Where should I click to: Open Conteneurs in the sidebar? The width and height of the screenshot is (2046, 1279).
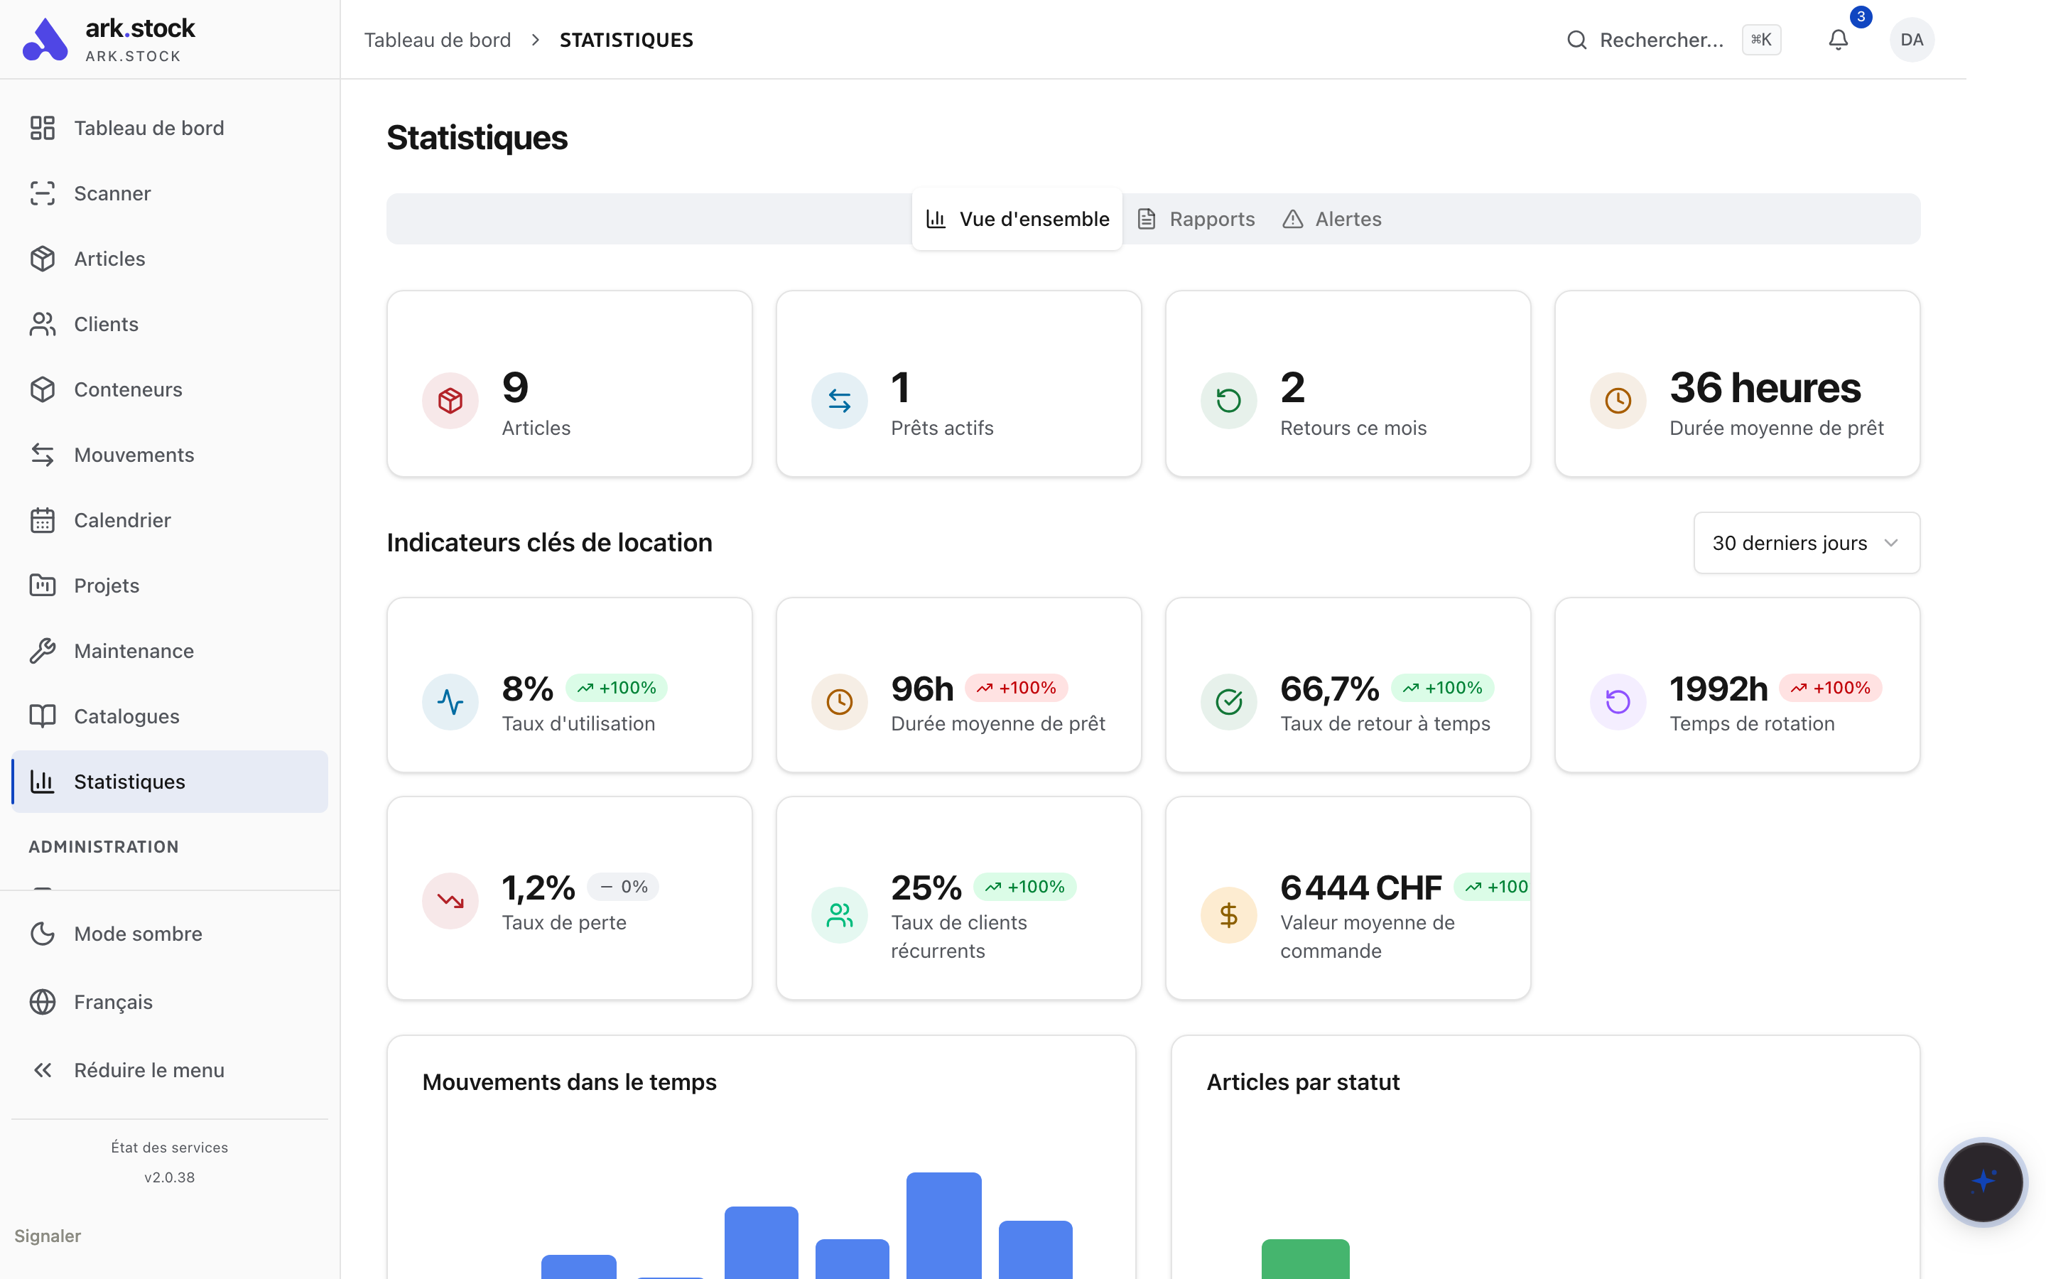pos(169,389)
